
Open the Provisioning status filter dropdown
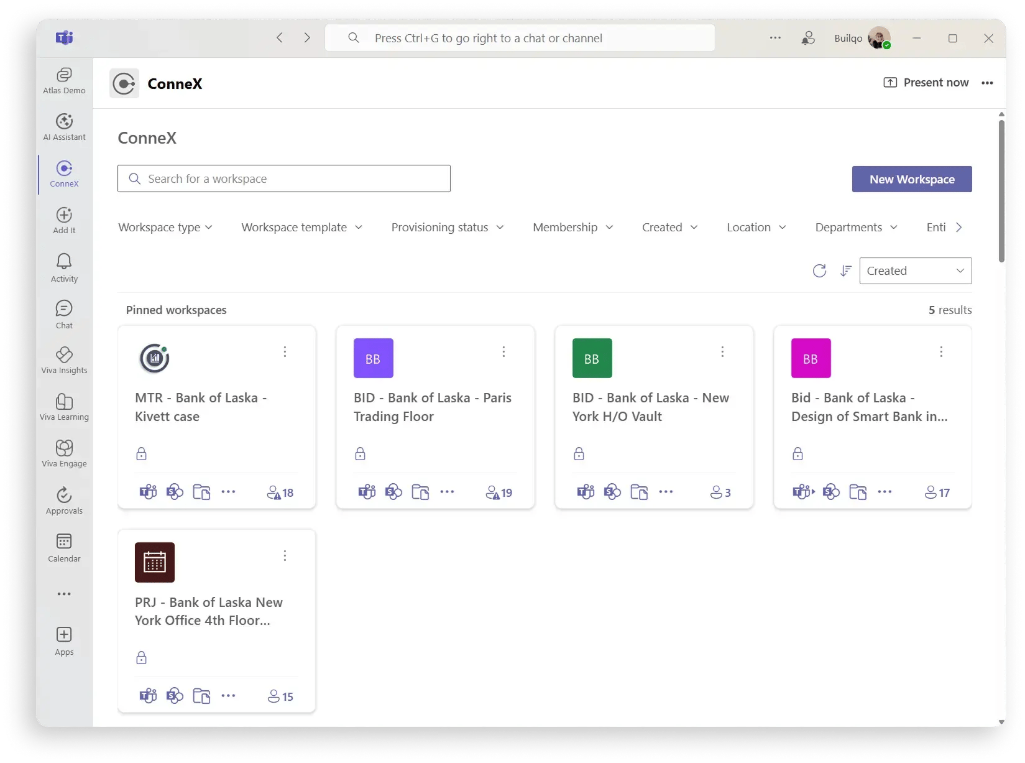click(x=447, y=227)
